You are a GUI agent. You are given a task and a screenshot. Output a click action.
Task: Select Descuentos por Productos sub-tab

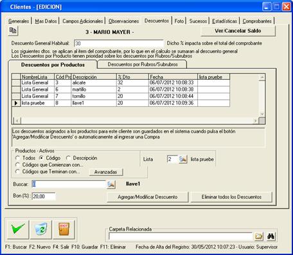click(53, 64)
